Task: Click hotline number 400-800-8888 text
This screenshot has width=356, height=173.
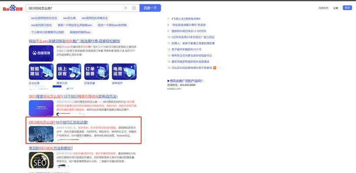Action: (x=188, y=85)
